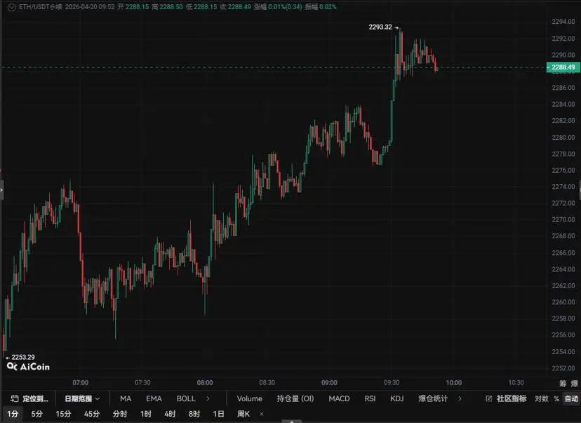Select the 5分 timeframe tab

(36, 414)
